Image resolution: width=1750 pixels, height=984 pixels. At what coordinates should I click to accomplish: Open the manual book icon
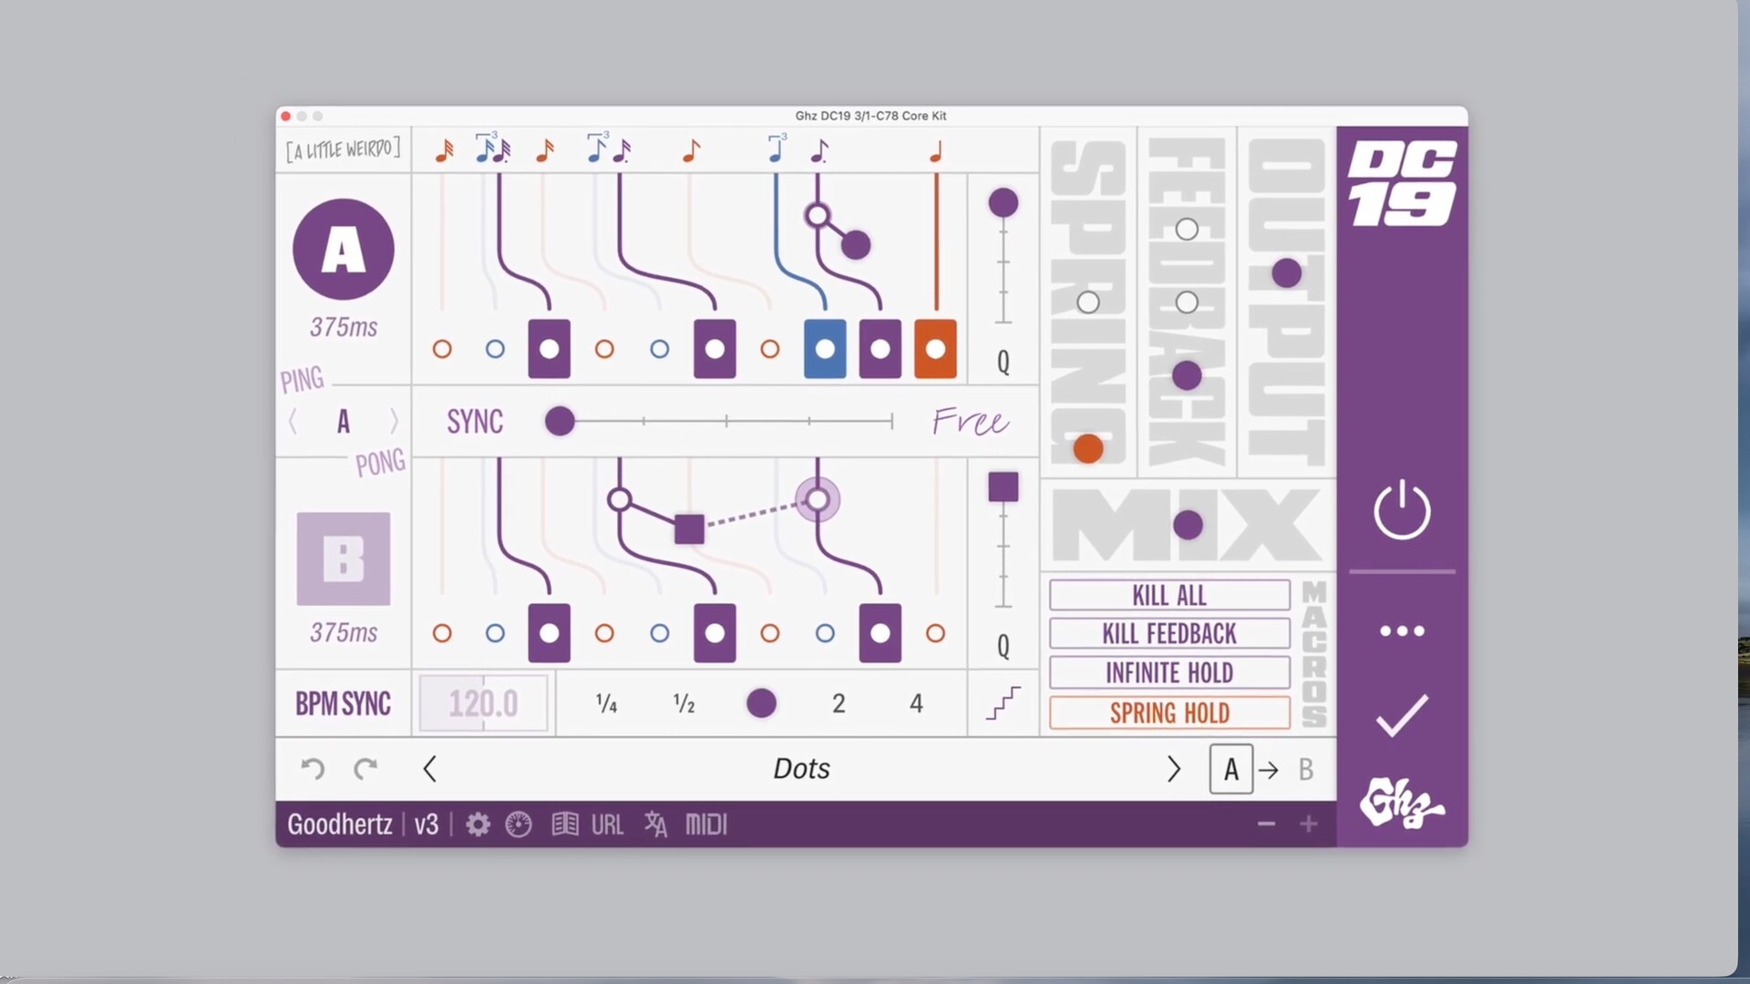point(564,825)
